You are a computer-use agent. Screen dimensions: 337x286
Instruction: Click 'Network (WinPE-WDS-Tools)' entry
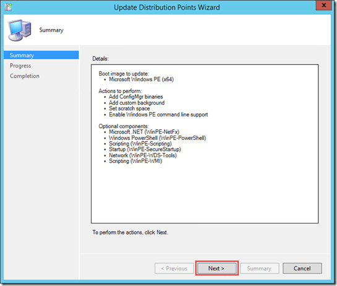(143, 155)
